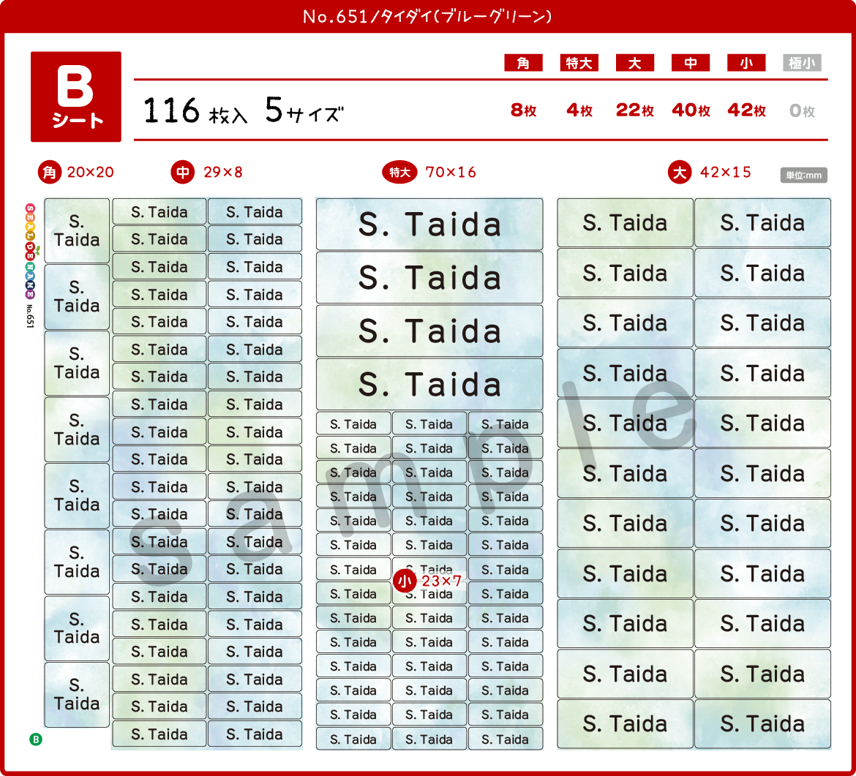The height and width of the screenshot is (776, 856).
Task: Click the 4枚 count
Action: [x=579, y=110]
